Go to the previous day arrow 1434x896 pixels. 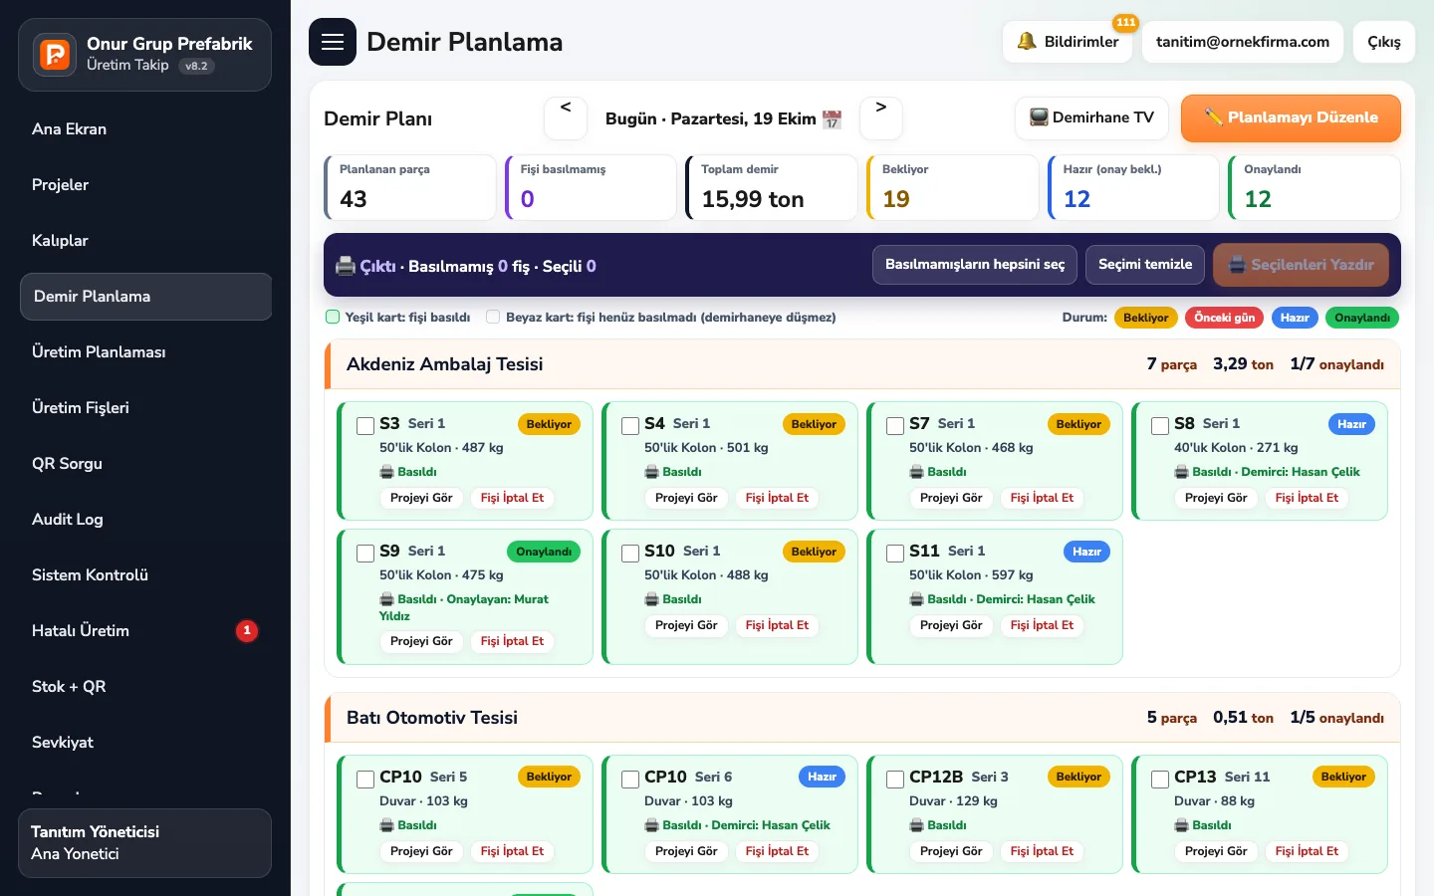[566, 118]
